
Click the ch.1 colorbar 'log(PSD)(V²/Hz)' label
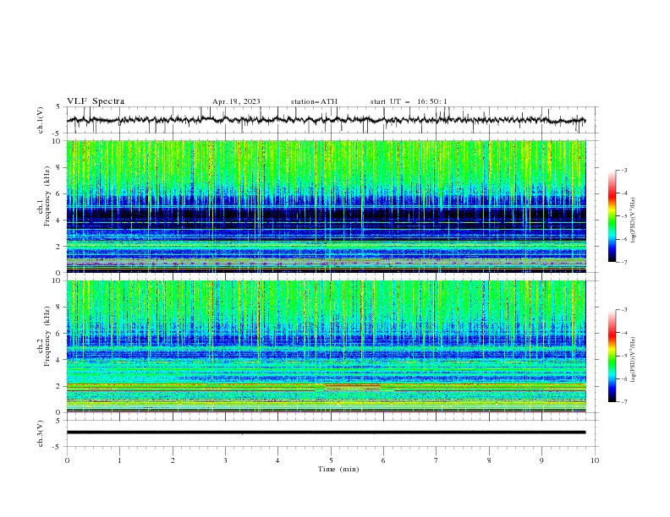point(634,220)
